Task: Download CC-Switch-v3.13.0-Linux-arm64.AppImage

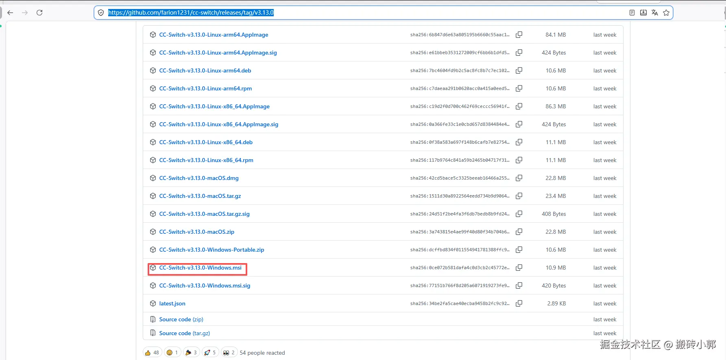Action: point(214,35)
